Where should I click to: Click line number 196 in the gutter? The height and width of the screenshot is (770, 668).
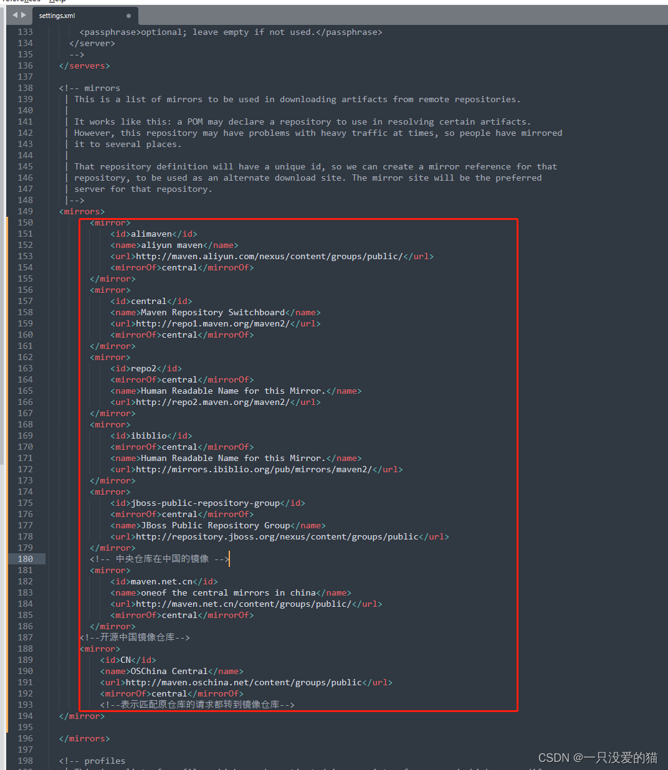click(x=26, y=738)
